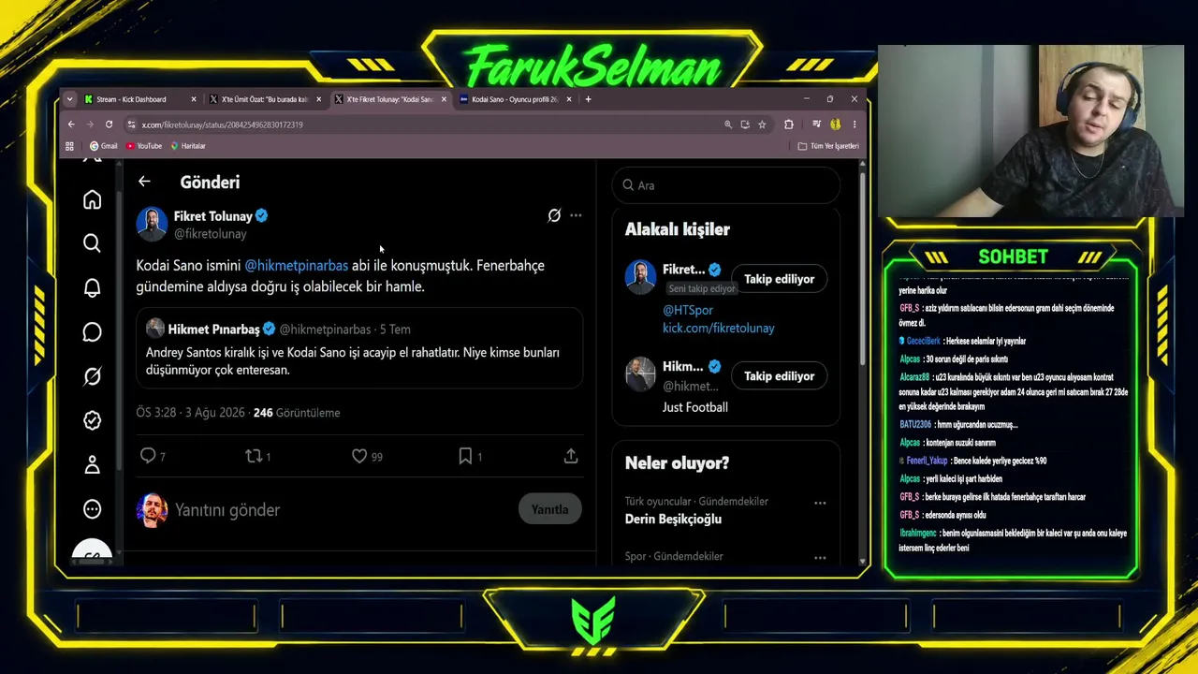Open Profile person icon in X sidebar
Screen dimensions: 1198x674
pos(92,464)
